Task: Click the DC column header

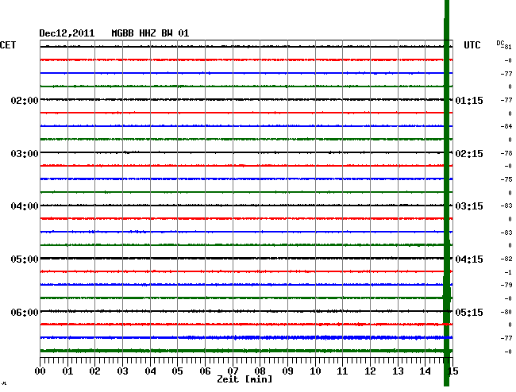Action: pos(500,43)
